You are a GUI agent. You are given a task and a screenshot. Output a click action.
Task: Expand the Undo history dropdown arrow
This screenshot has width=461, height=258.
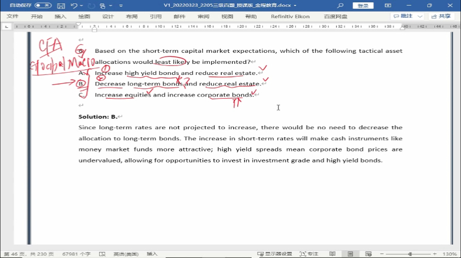tap(81, 6)
